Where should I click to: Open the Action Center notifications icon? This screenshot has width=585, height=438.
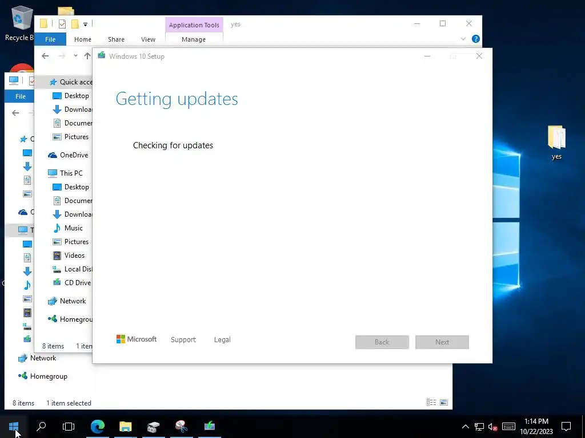click(566, 427)
